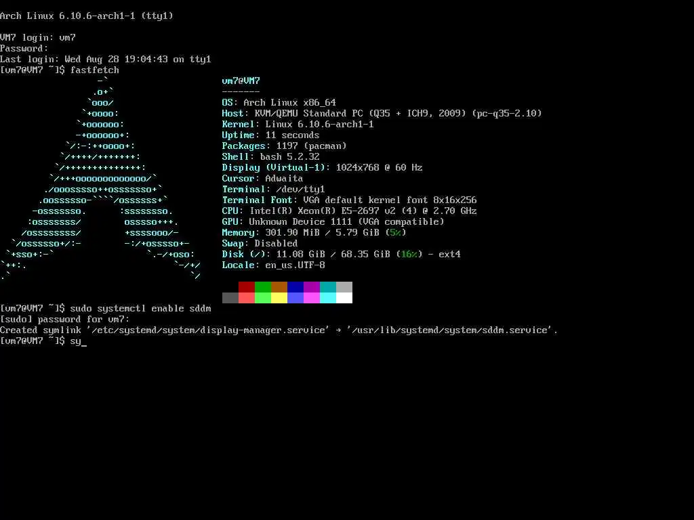Click the white color block
694x520 pixels.
[344, 298]
